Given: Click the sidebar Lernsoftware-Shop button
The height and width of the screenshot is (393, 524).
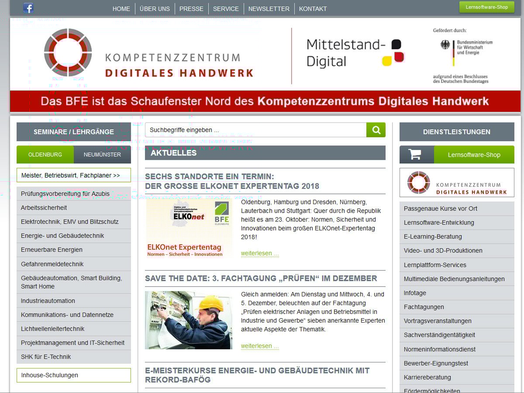Looking at the screenshot, I should (474, 155).
